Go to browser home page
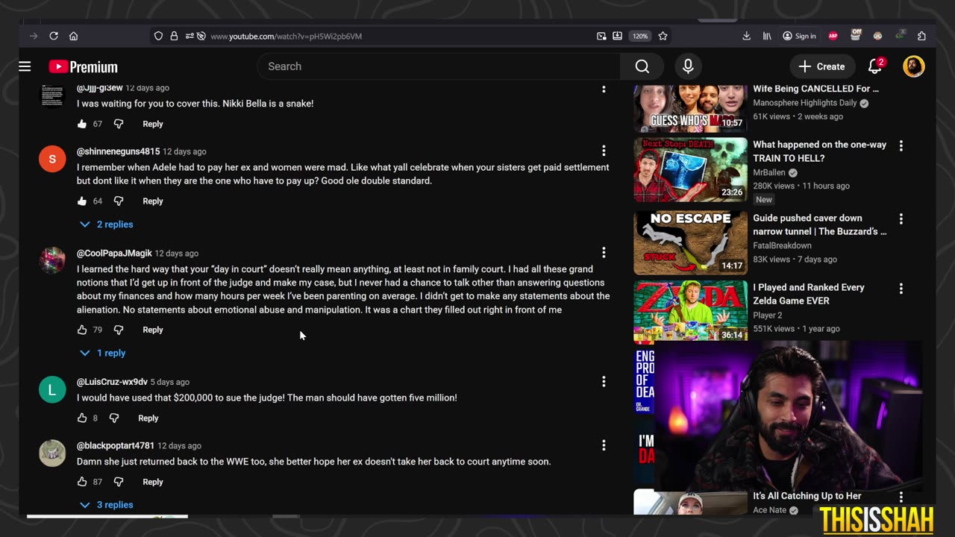The width and height of the screenshot is (955, 537). (x=73, y=36)
